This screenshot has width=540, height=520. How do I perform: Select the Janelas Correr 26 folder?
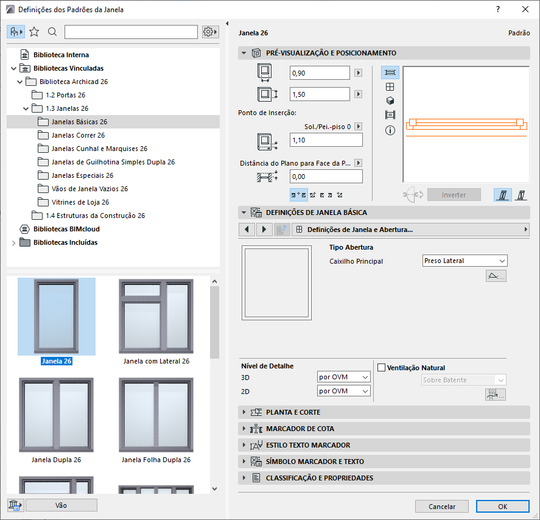click(x=78, y=135)
